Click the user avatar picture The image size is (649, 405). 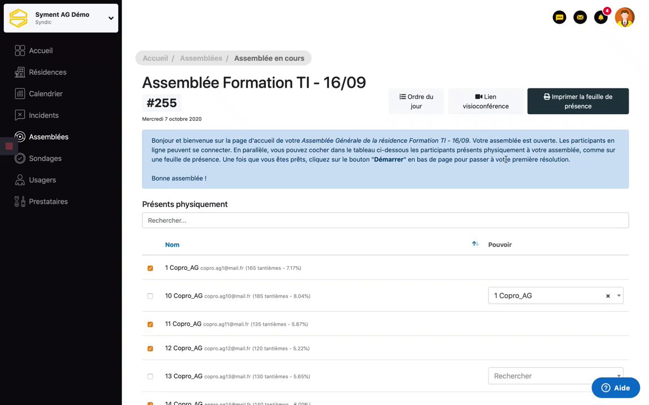pyautogui.click(x=625, y=17)
